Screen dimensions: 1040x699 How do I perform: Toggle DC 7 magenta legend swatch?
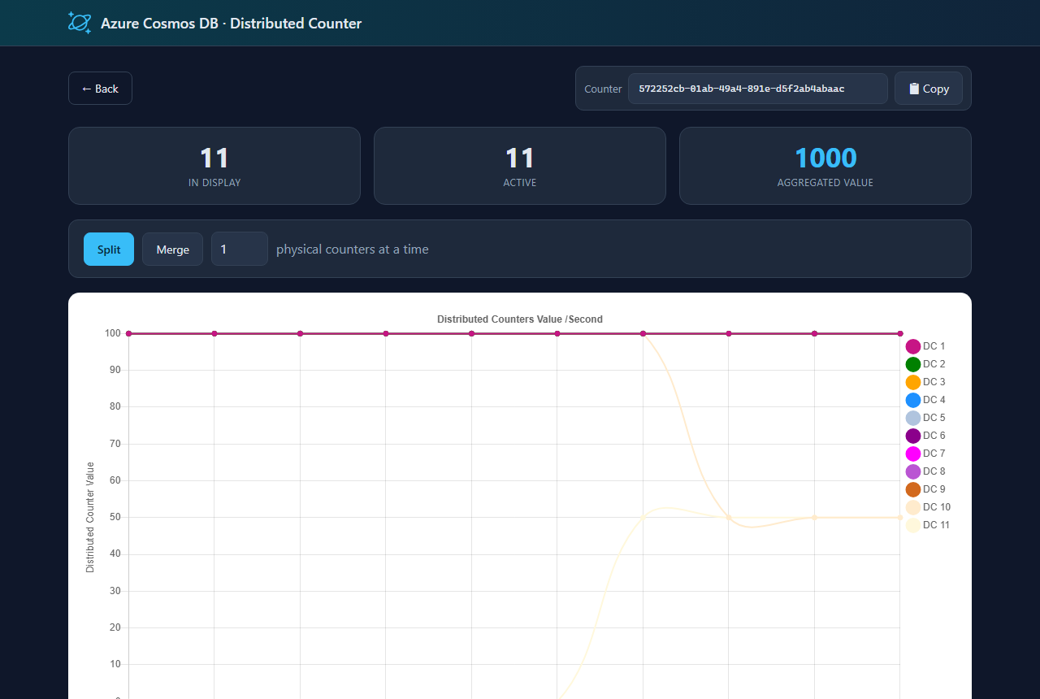913,454
